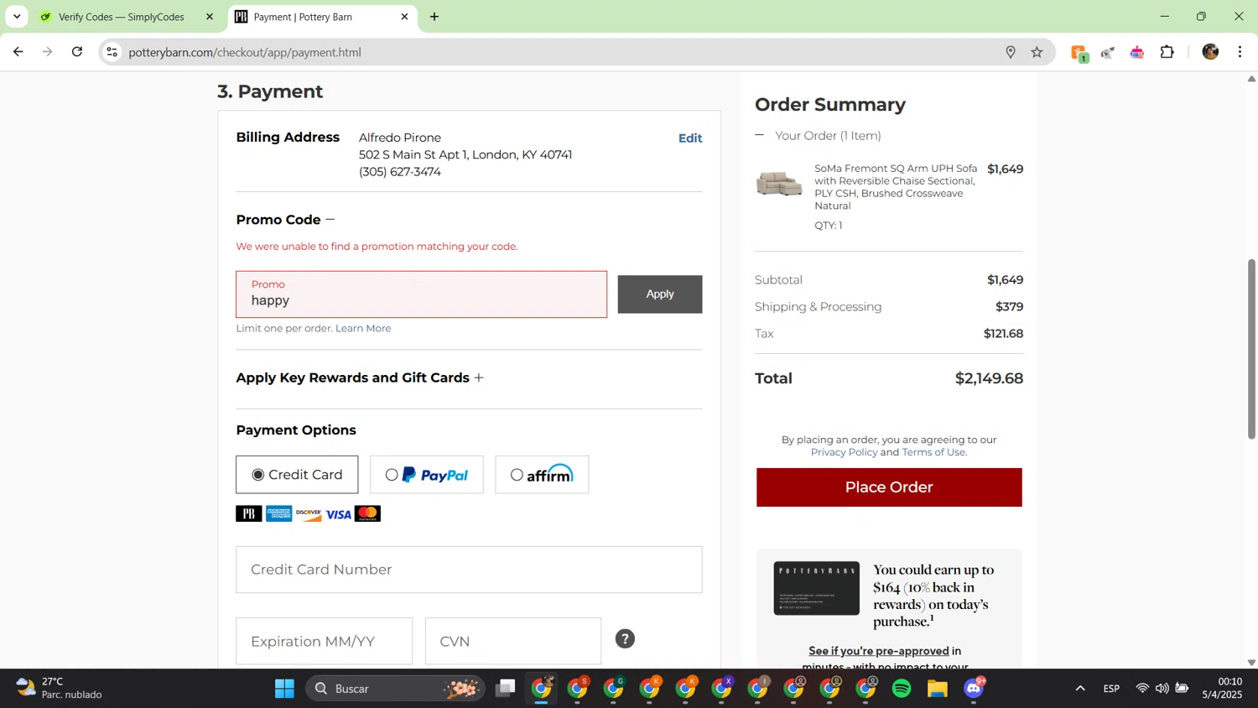Image resolution: width=1258 pixels, height=708 pixels.
Task: Go forward to the next page
Action: point(48,52)
